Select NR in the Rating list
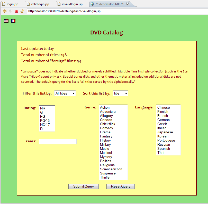 (47, 108)
